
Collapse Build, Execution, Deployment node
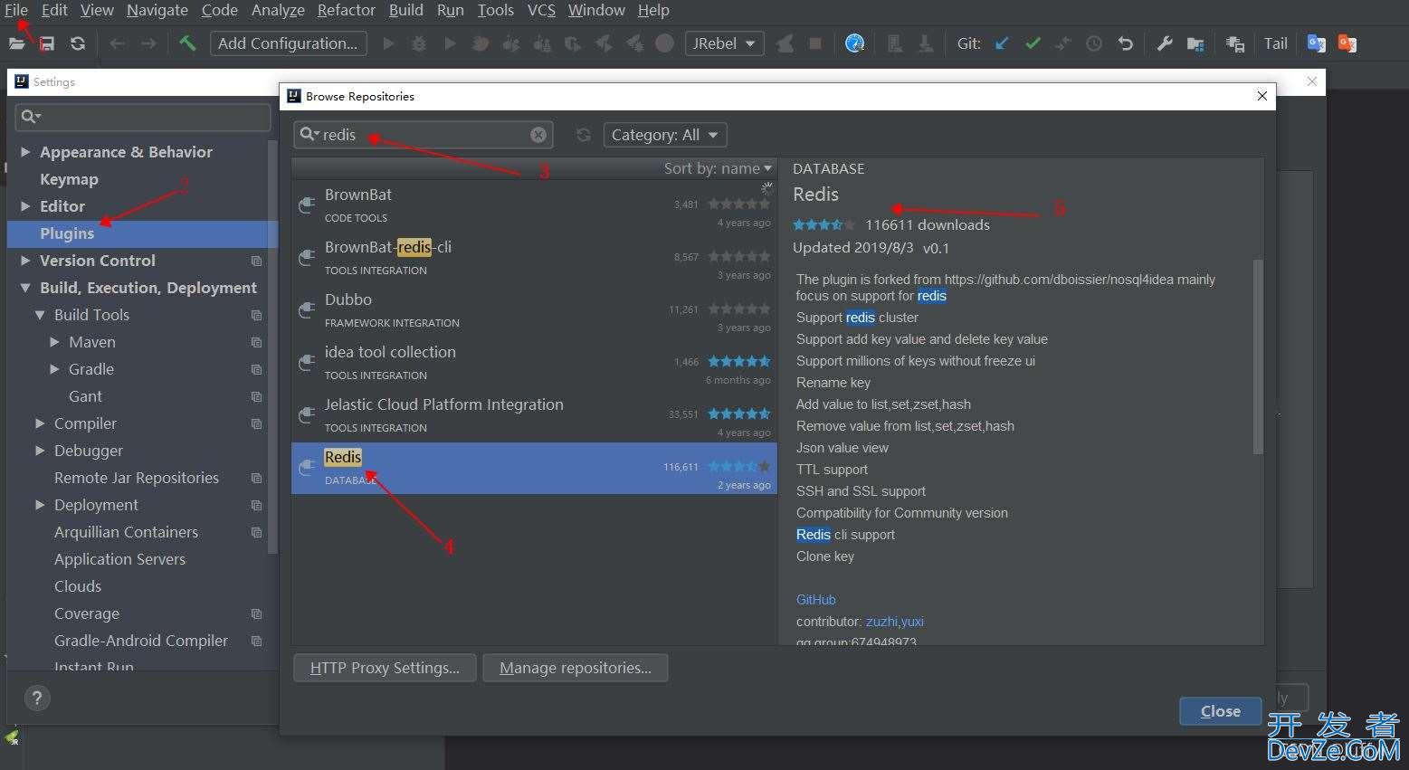tap(25, 288)
